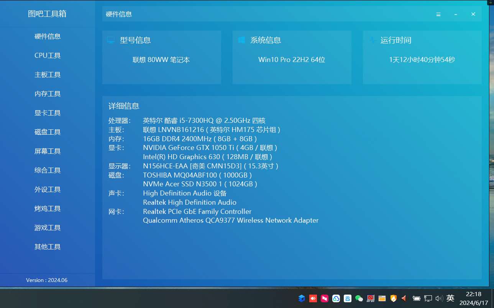Click the blue cube tray icon
The image size is (494, 308).
[302, 298]
